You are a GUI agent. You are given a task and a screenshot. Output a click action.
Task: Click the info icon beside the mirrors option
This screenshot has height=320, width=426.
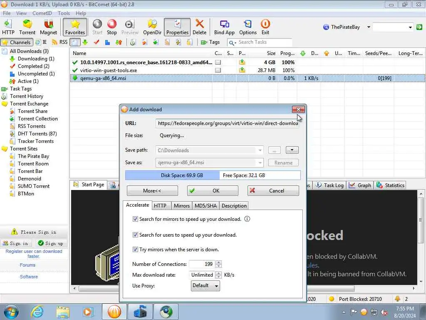coord(247,219)
